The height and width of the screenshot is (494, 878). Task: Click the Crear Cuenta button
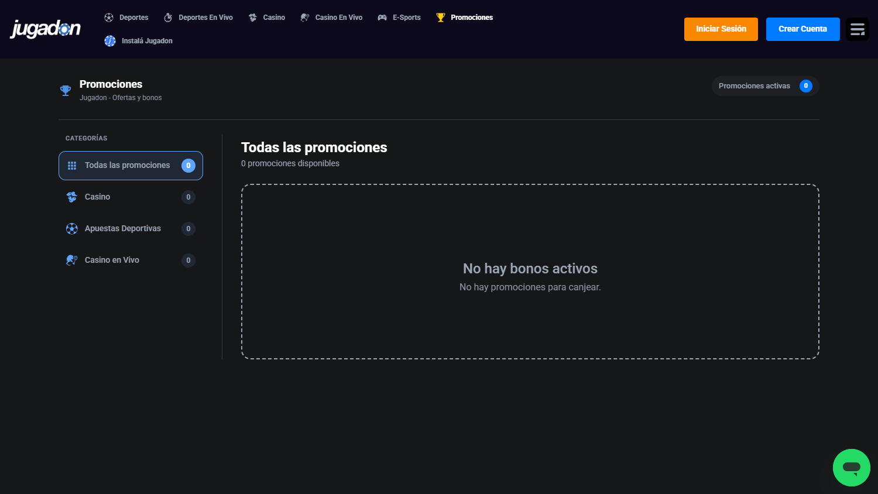[x=803, y=29]
